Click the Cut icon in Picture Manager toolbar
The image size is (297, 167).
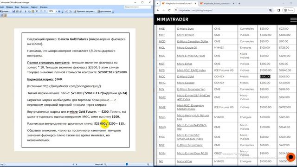[x=26, y=11]
